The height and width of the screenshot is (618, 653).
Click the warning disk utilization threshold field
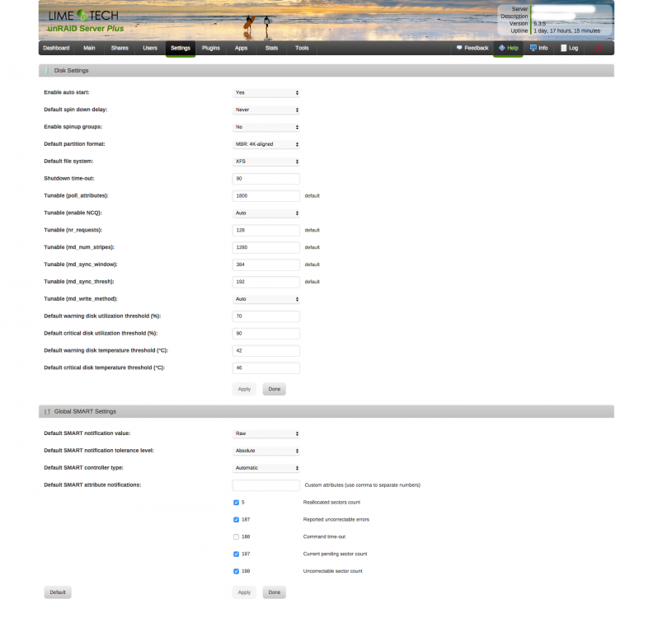pos(265,316)
